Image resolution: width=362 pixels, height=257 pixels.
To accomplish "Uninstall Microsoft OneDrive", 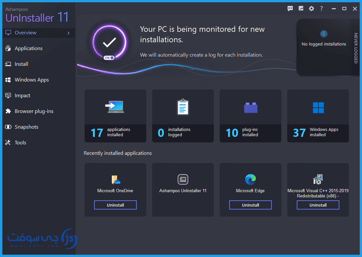I will [x=115, y=205].
